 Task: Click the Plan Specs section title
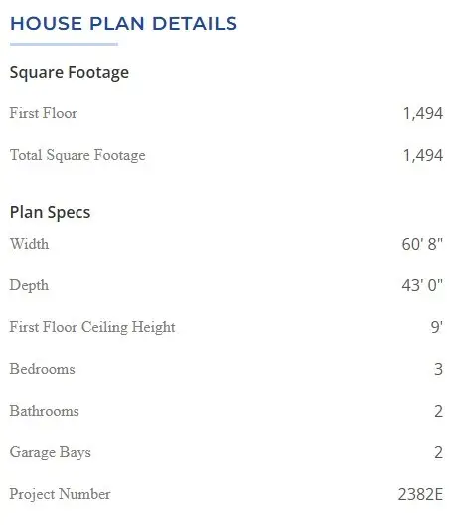(51, 212)
